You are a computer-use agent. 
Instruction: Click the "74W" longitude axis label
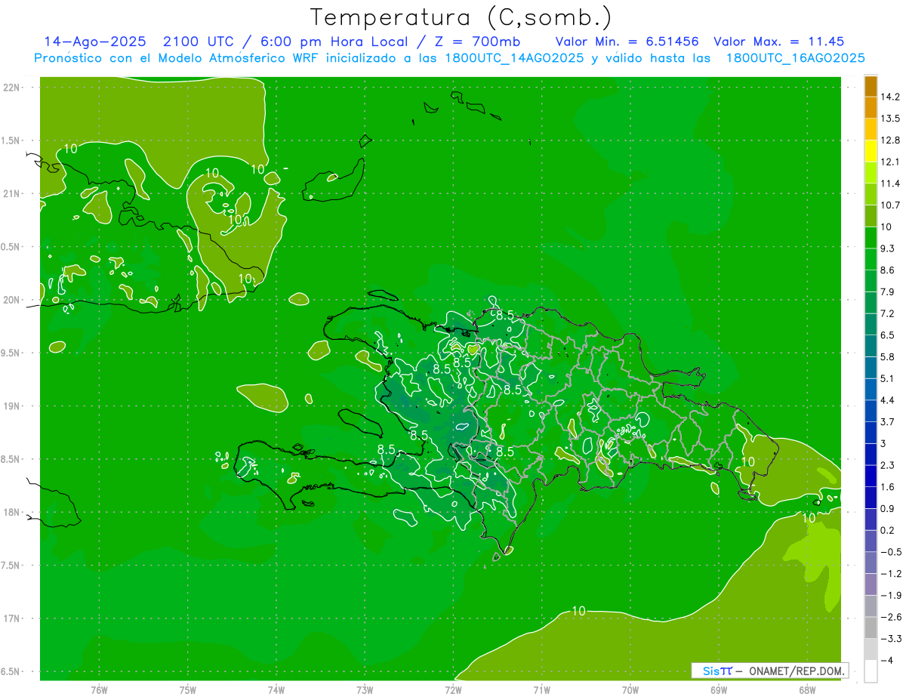[x=276, y=689]
